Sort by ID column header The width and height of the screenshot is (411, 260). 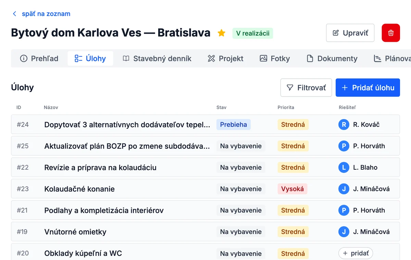coord(19,107)
